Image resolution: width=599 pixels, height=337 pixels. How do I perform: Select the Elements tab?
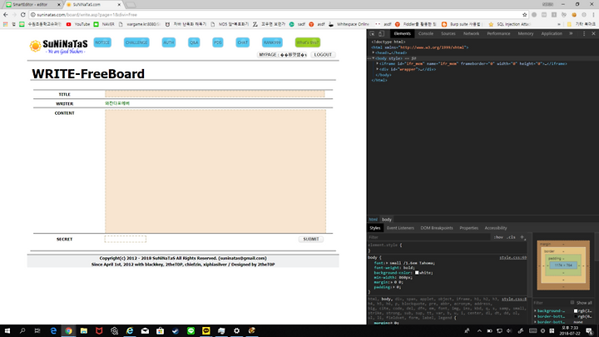[x=403, y=33]
